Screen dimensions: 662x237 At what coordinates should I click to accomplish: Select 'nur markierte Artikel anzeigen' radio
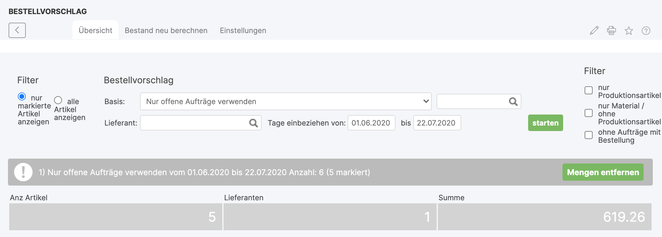[x=22, y=97]
